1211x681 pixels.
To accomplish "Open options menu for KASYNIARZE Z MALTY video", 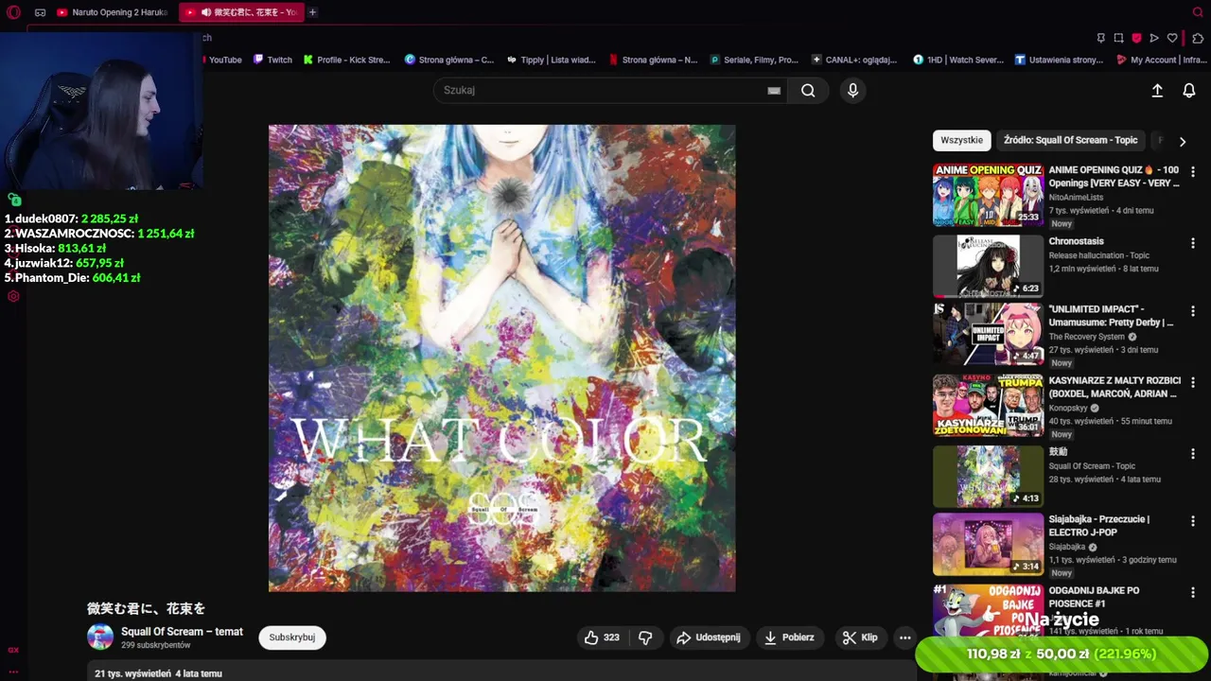I will point(1192,382).
